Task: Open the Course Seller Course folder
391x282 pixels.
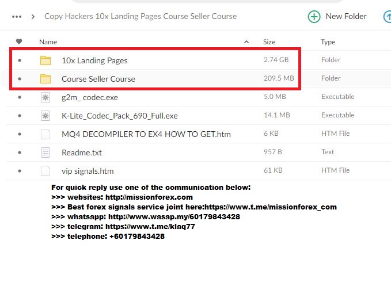Action: point(98,79)
